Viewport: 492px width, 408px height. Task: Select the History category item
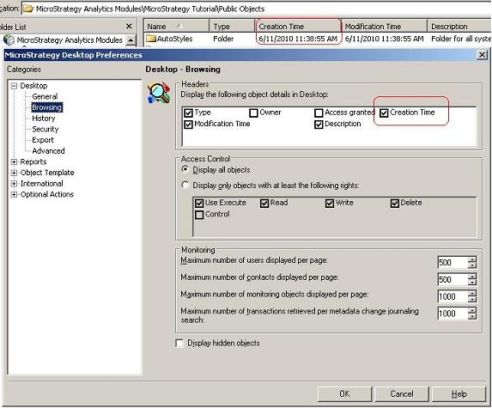[x=44, y=119]
